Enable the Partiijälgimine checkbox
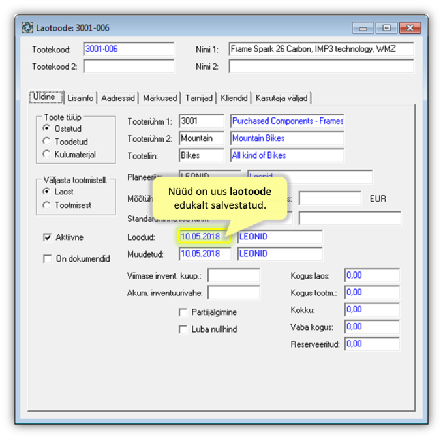This screenshot has width=443, height=439. pyautogui.click(x=183, y=312)
